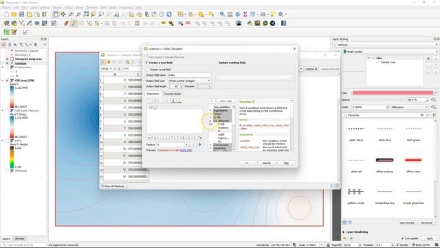Open the Millimeters unit dropdown
Image resolution: width=440 pixels, height=248 pixels.
(410, 107)
